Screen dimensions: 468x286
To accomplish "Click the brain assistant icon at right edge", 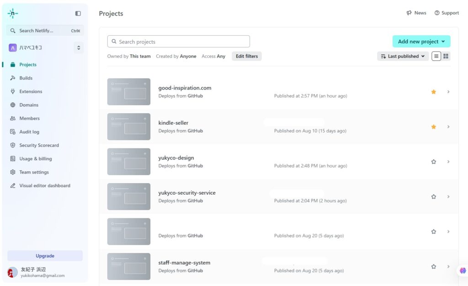I will tap(463, 270).
